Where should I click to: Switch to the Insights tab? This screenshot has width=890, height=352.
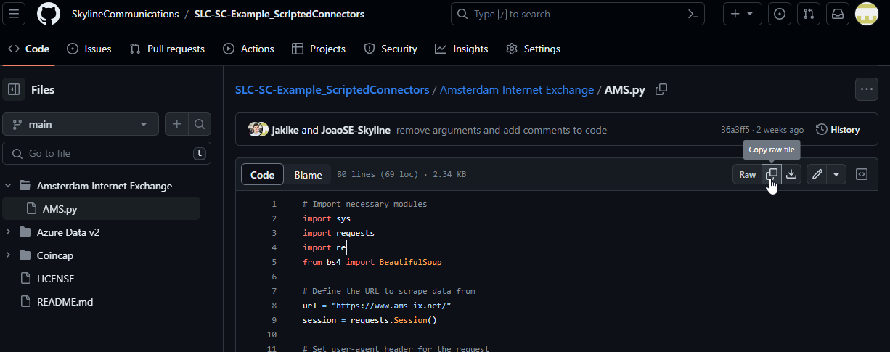[x=462, y=49]
